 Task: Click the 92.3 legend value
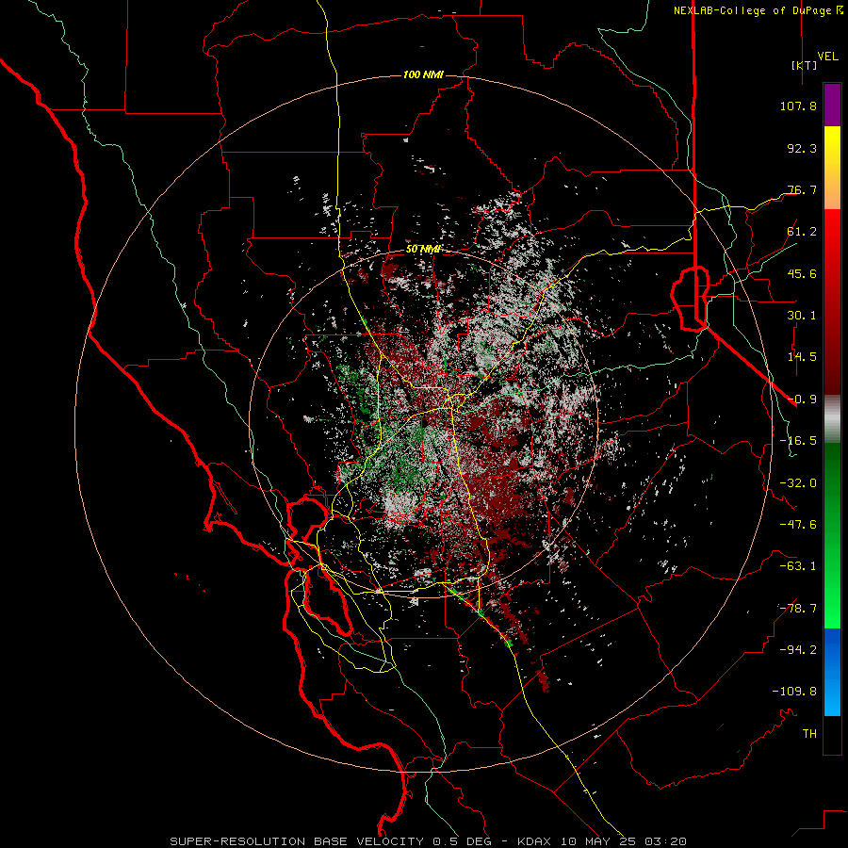point(802,148)
